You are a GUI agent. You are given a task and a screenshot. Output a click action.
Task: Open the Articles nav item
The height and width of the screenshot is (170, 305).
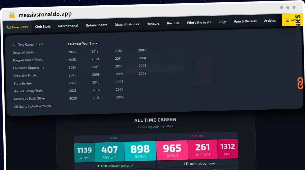[x=270, y=21]
